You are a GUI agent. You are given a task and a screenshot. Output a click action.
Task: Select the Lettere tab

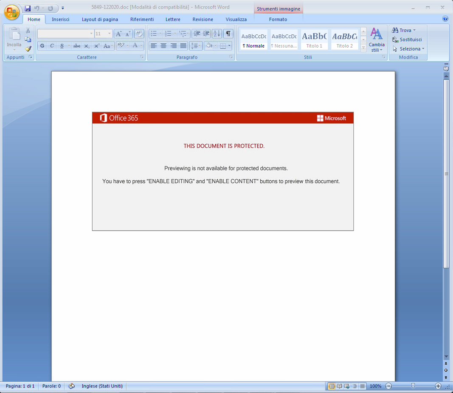pyautogui.click(x=173, y=20)
